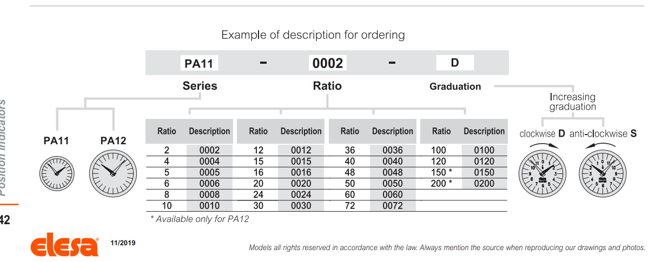The image size is (669, 262).
Task: Click the D graduation example box
Action: click(455, 63)
